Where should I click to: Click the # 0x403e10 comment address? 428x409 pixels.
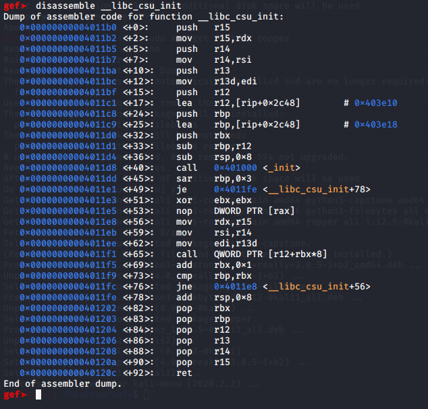click(x=375, y=103)
